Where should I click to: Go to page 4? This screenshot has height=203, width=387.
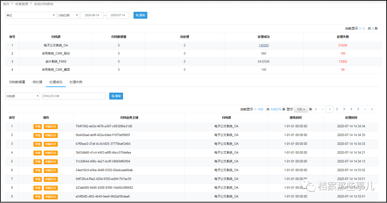(x=351, y=109)
